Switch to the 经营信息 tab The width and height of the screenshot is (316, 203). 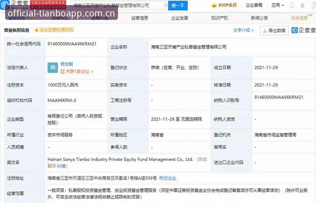[140, 18]
